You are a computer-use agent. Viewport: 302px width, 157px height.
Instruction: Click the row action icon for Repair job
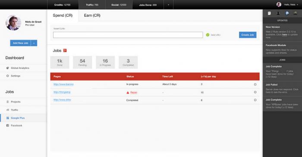(x=255, y=92)
